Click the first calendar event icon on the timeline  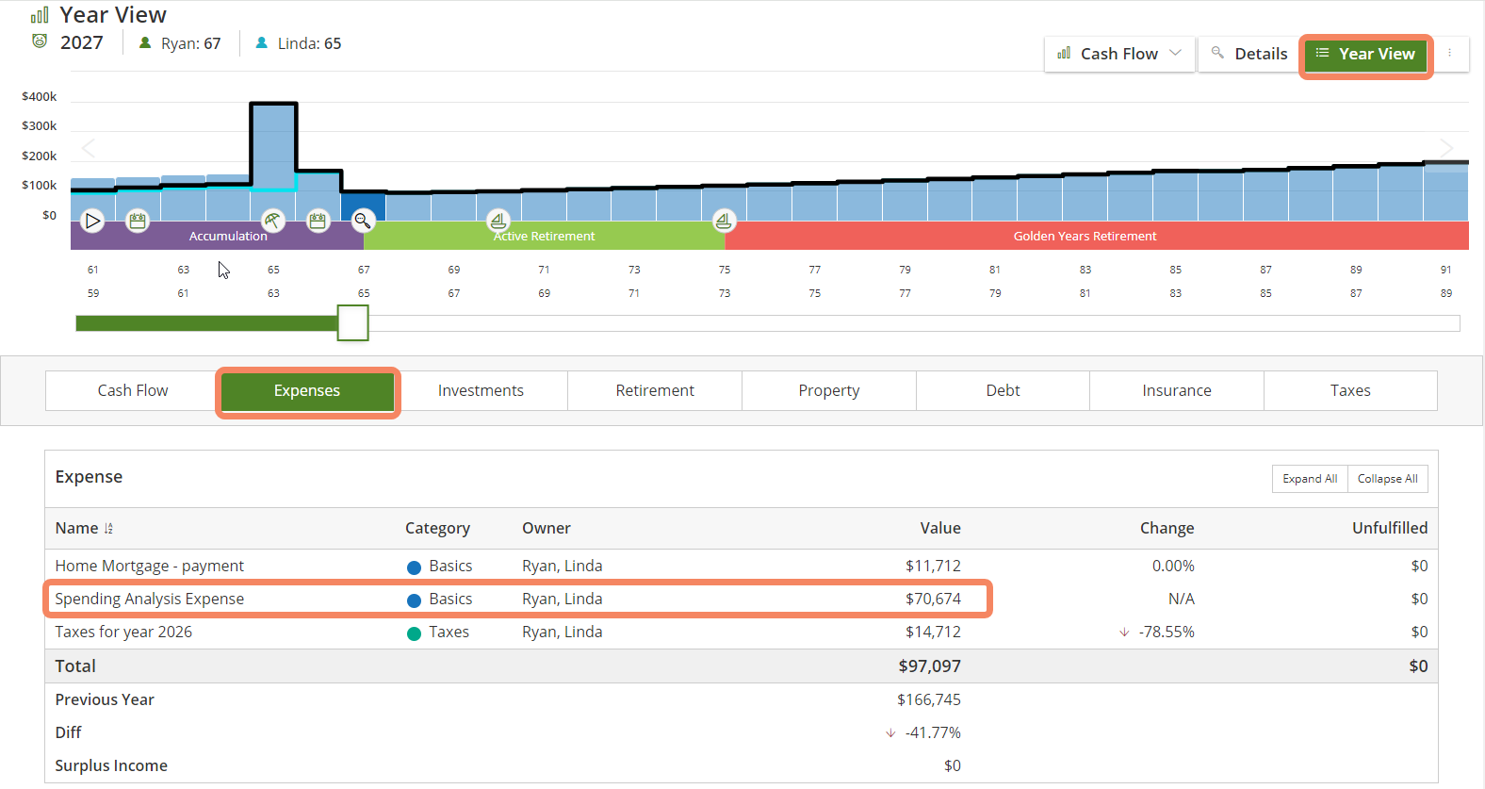[138, 222]
